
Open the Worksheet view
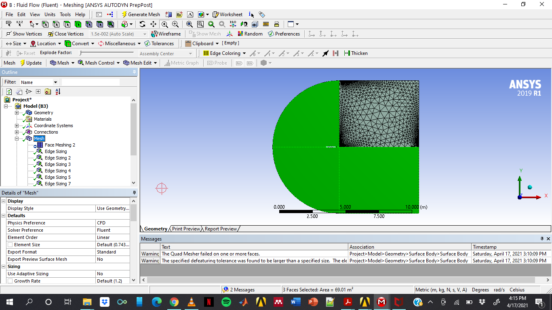click(228, 15)
